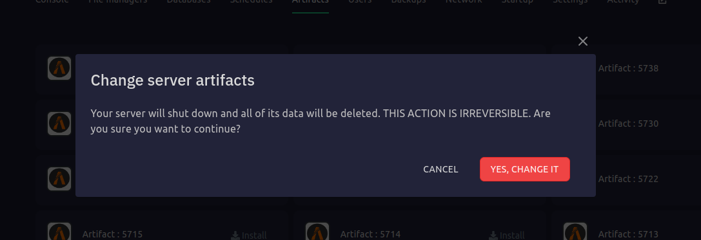Click the third FiveM logo left of dialog

coord(59,179)
